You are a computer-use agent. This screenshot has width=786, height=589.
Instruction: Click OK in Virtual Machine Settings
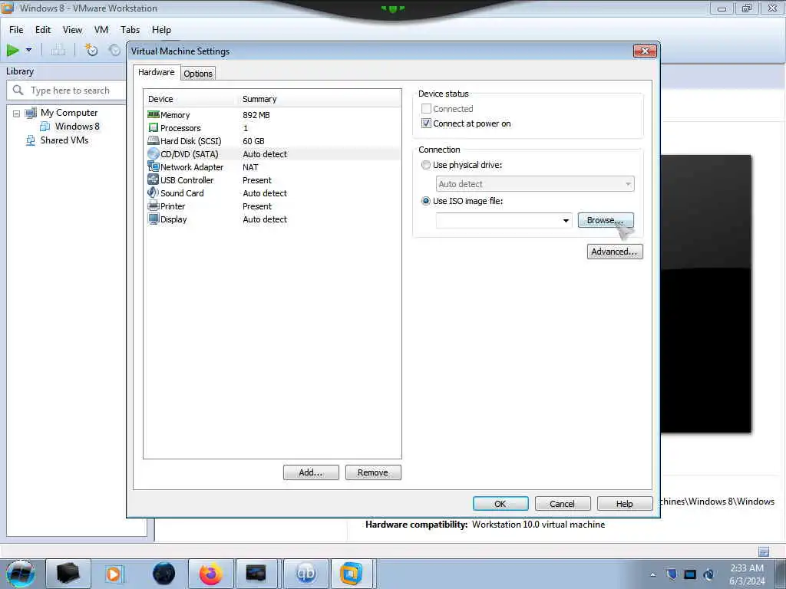[x=500, y=503]
